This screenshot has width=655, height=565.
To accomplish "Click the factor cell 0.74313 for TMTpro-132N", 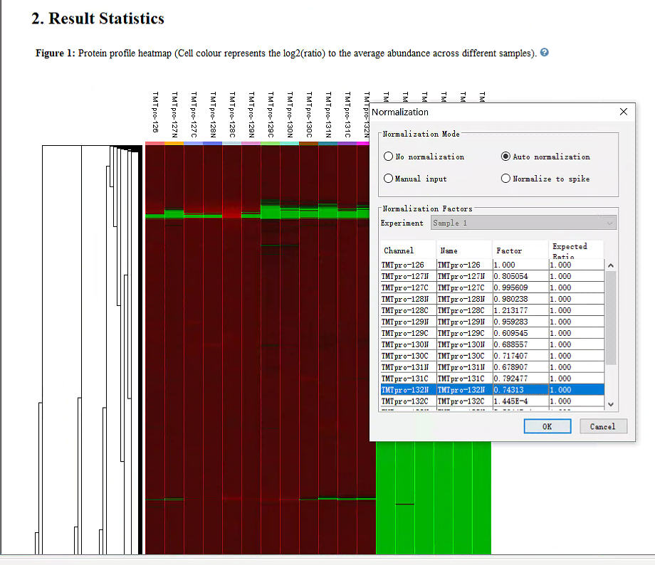I will (x=520, y=390).
